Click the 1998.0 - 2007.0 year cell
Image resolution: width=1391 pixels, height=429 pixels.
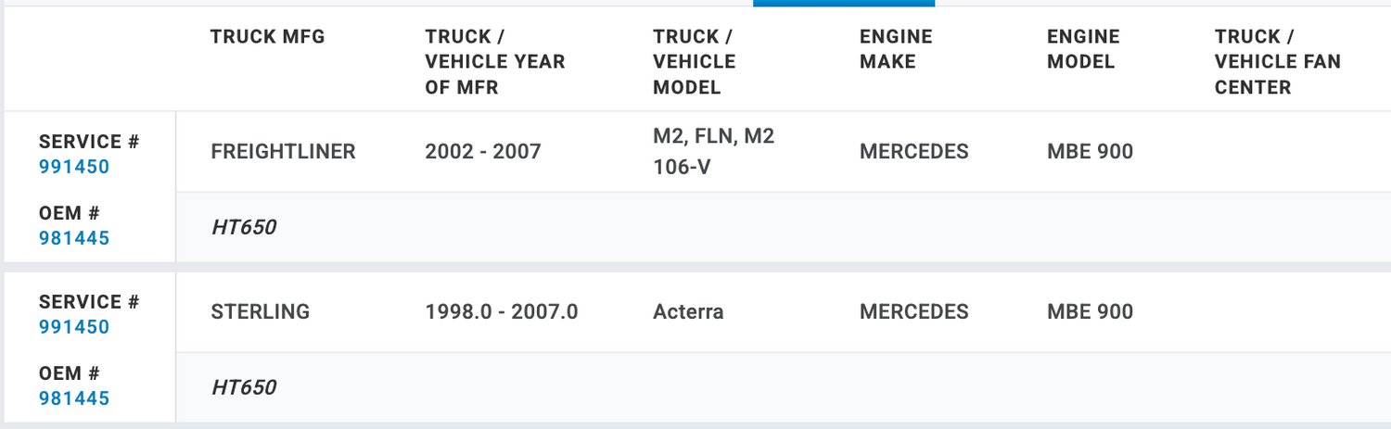(x=502, y=312)
